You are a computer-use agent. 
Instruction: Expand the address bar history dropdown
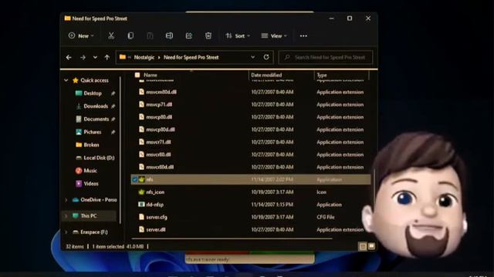coord(252,57)
